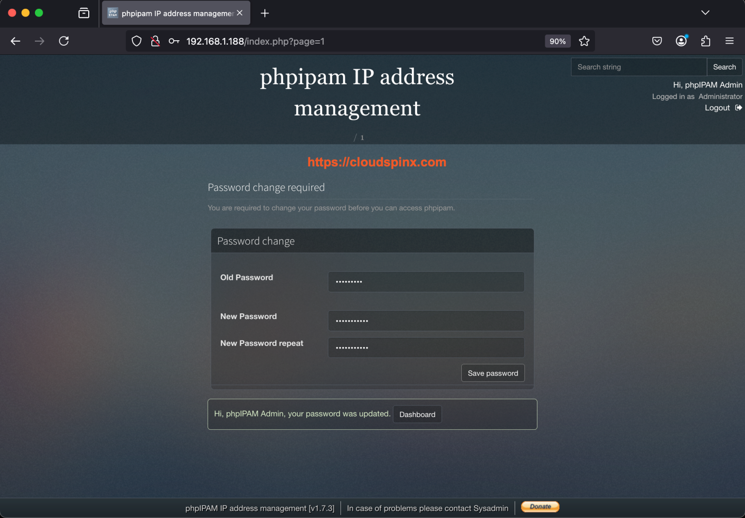Open the extensions puzzle icon

tap(705, 41)
